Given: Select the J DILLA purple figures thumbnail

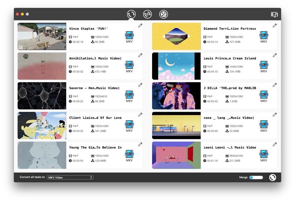Looking at the screenshot, I should coord(176,96).
